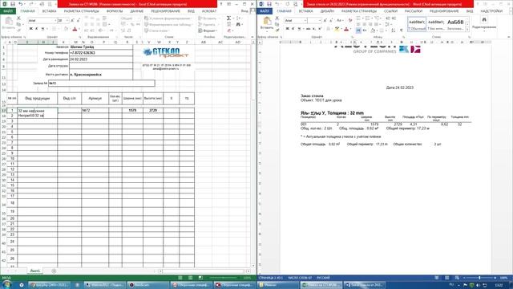Click text highlight color in Word
The image size is (513, 289).
337,29
